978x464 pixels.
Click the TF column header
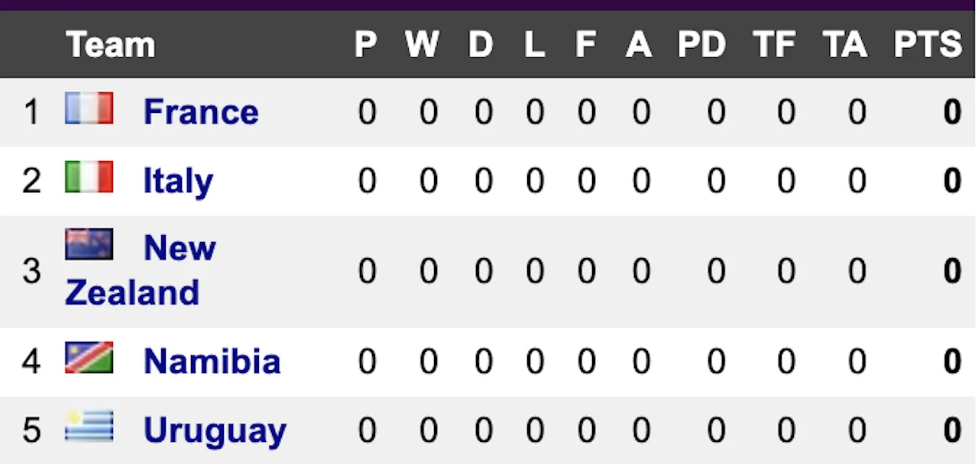[x=774, y=45]
